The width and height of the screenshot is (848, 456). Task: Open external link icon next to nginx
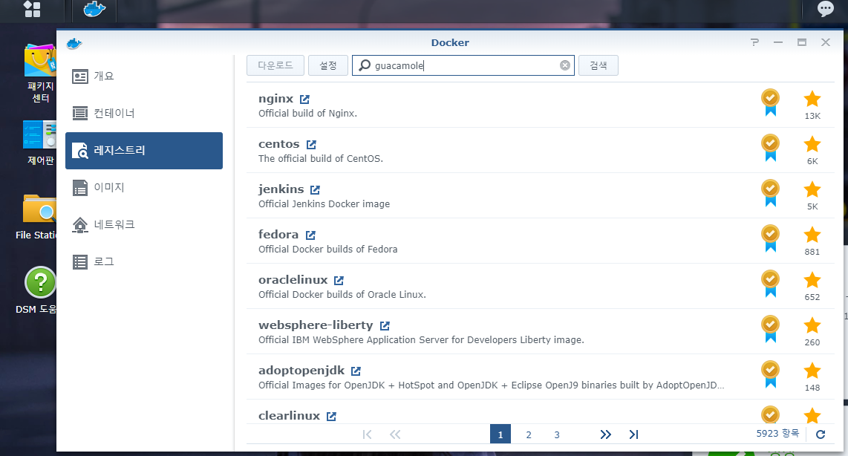click(x=305, y=100)
